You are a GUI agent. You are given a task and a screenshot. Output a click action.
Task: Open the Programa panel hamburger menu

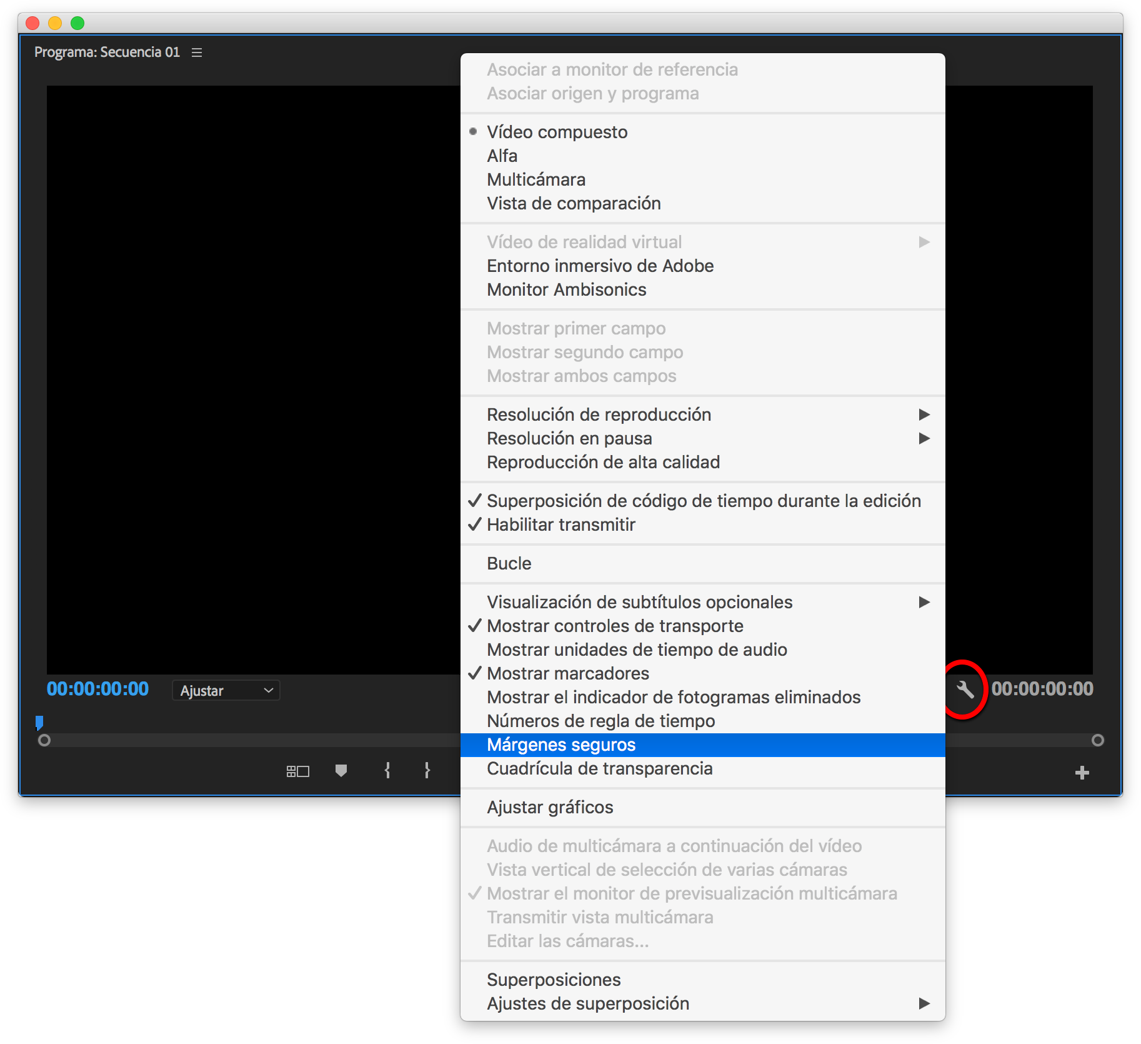pyautogui.click(x=197, y=53)
